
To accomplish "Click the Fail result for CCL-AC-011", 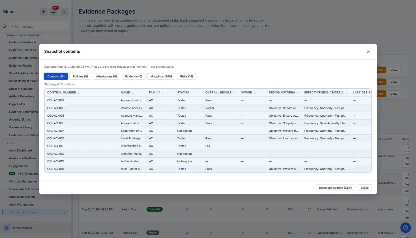I will tap(207, 146).
